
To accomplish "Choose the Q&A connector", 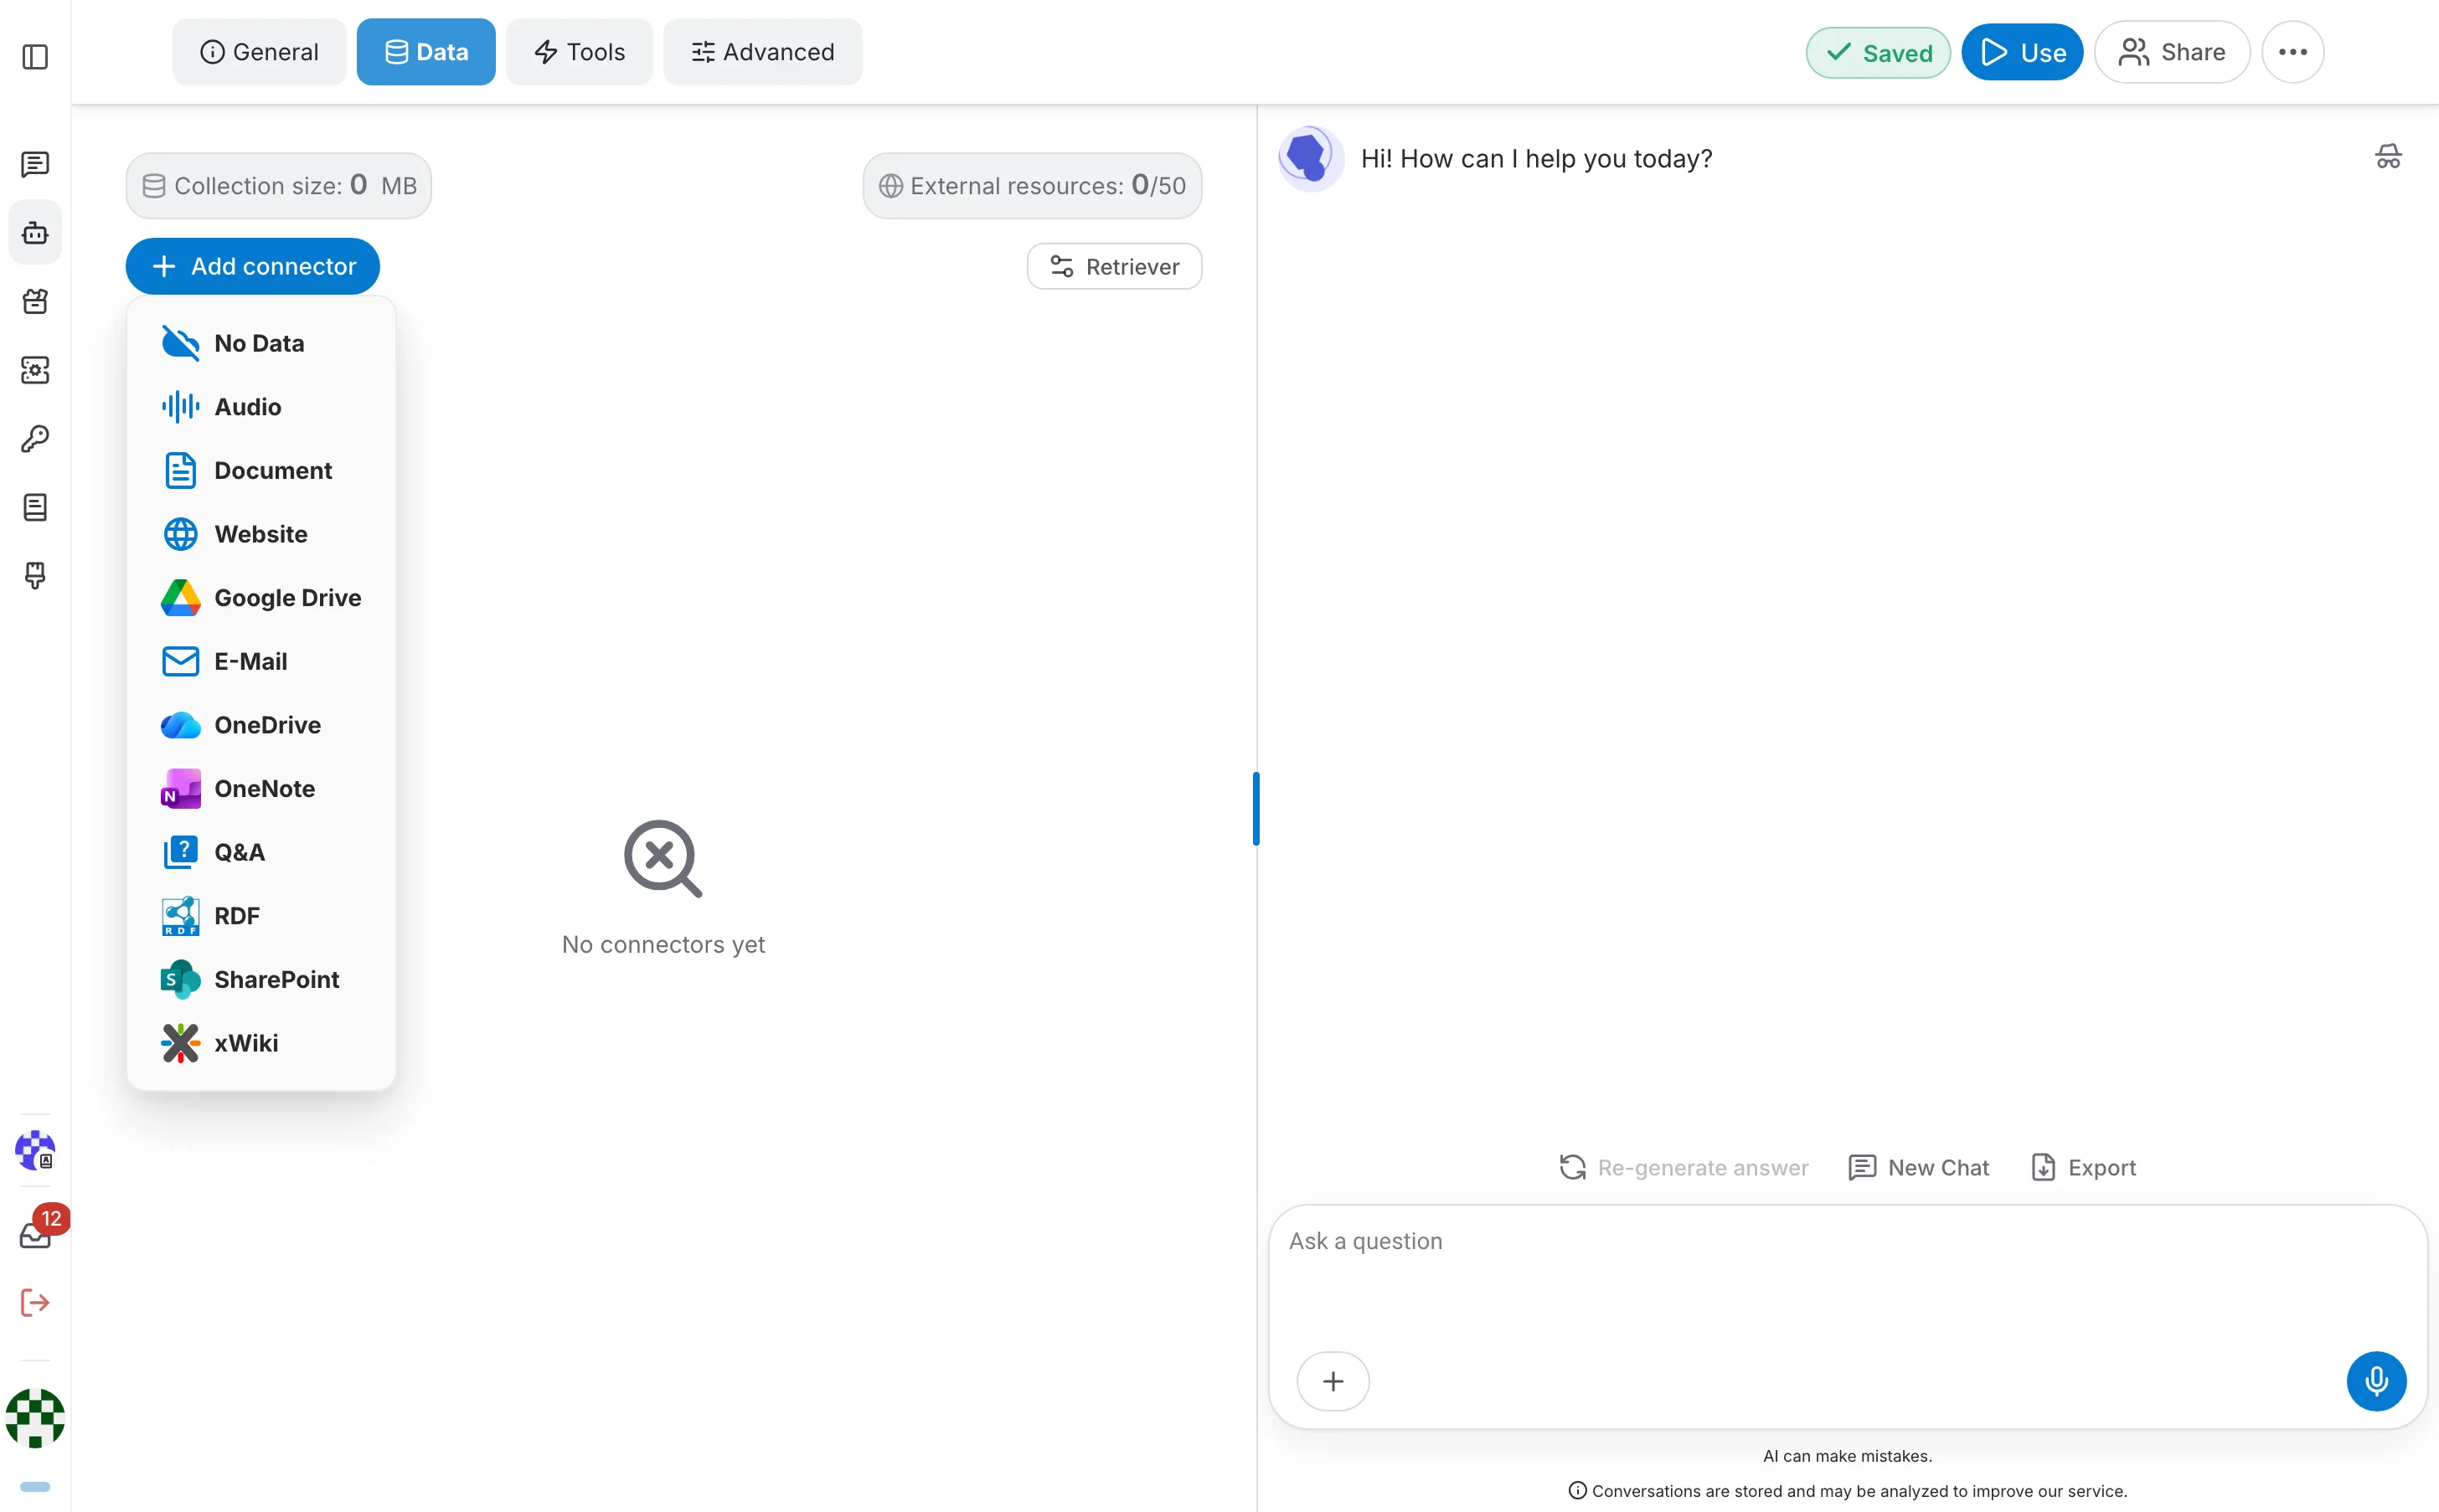I will (x=261, y=852).
